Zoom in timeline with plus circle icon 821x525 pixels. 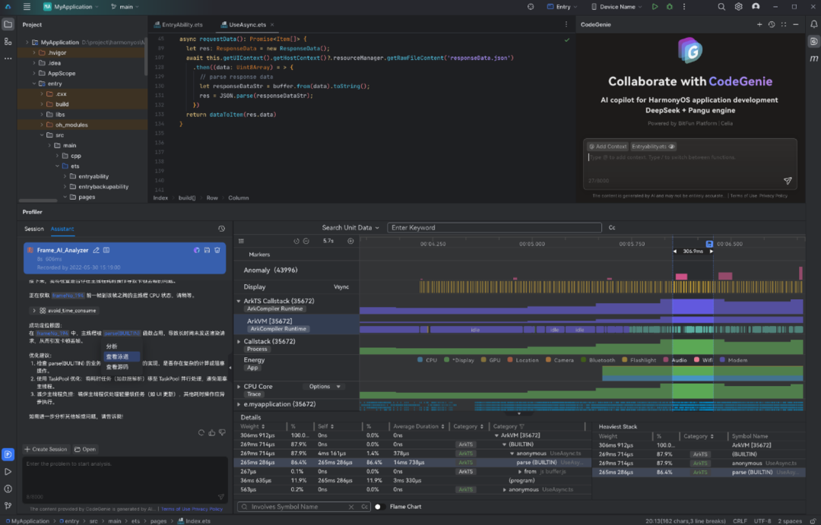[350, 241]
